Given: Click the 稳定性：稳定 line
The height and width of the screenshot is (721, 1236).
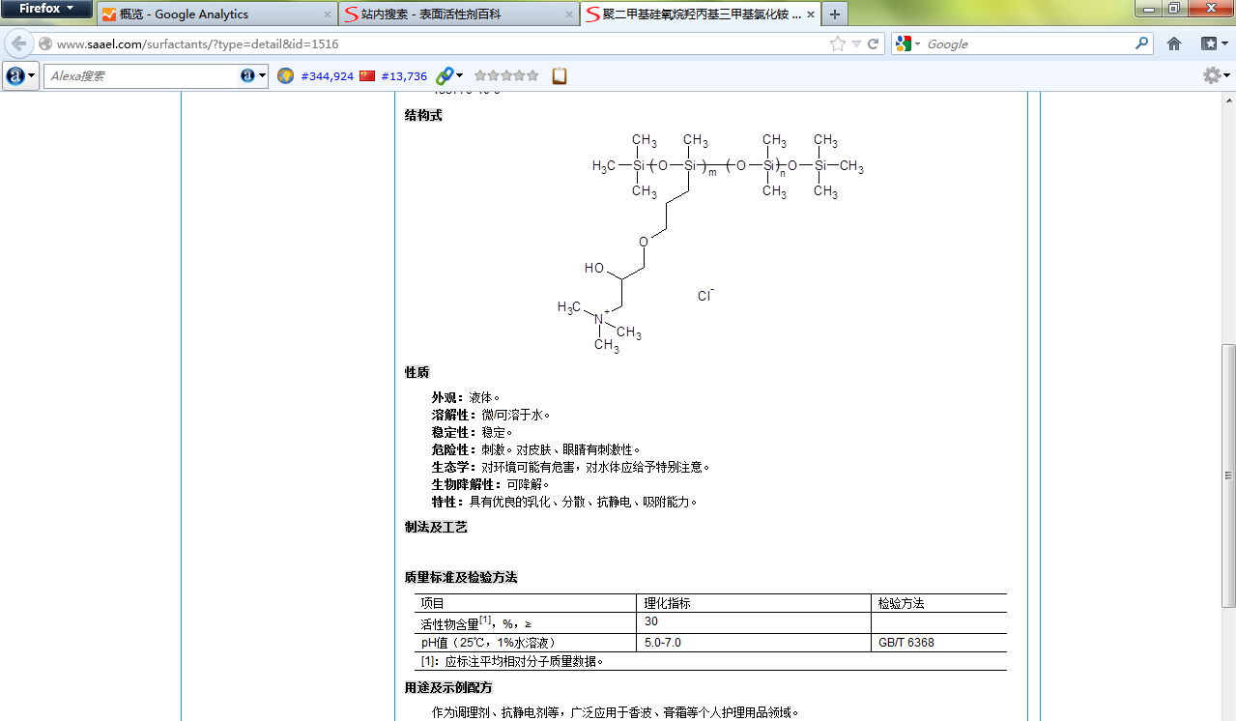Looking at the screenshot, I should pyautogui.click(x=473, y=432).
